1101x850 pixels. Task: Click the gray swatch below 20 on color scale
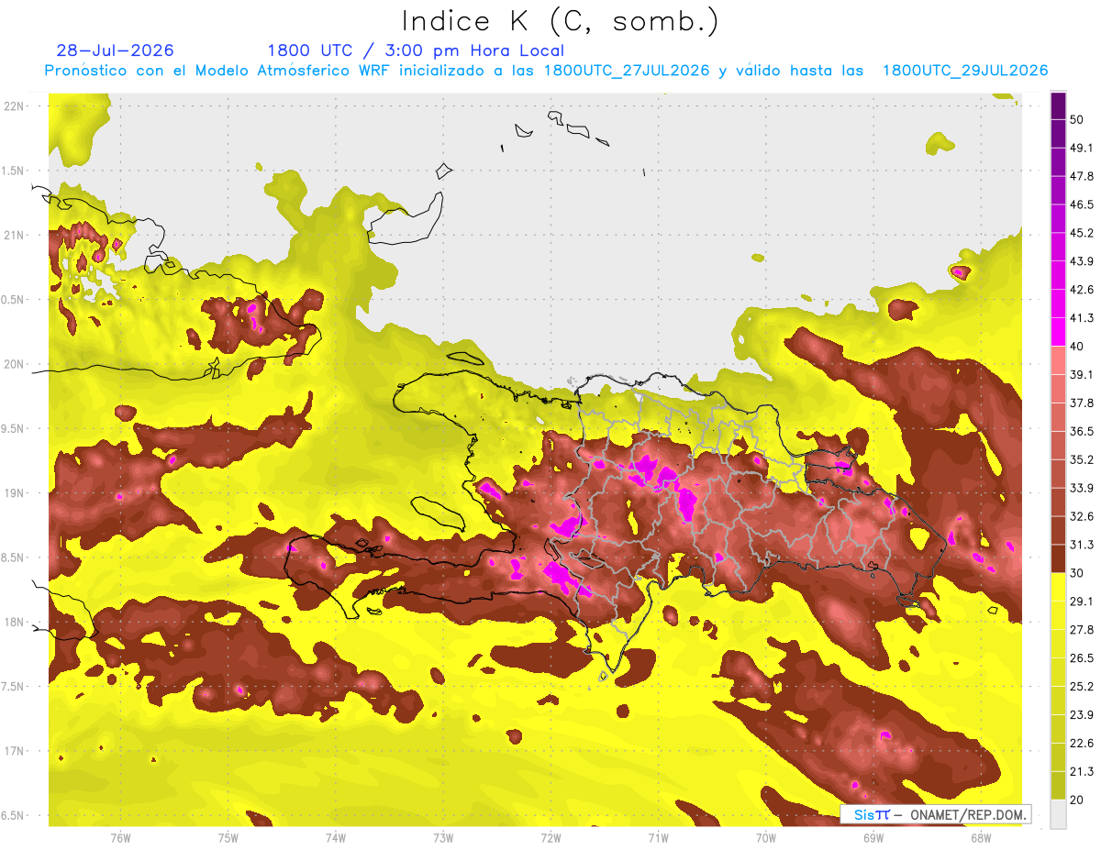1058,814
